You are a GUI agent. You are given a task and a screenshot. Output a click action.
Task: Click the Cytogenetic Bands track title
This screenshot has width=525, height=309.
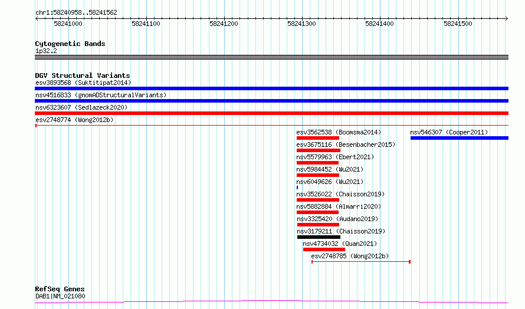coord(70,44)
